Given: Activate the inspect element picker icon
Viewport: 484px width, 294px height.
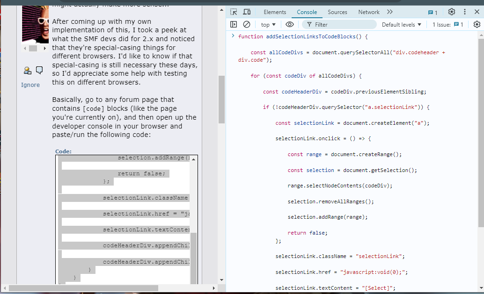Looking at the screenshot, I should point(234,12).
